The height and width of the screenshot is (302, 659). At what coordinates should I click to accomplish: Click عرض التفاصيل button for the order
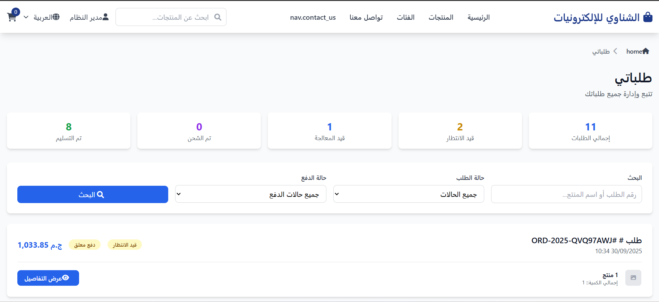48,278
